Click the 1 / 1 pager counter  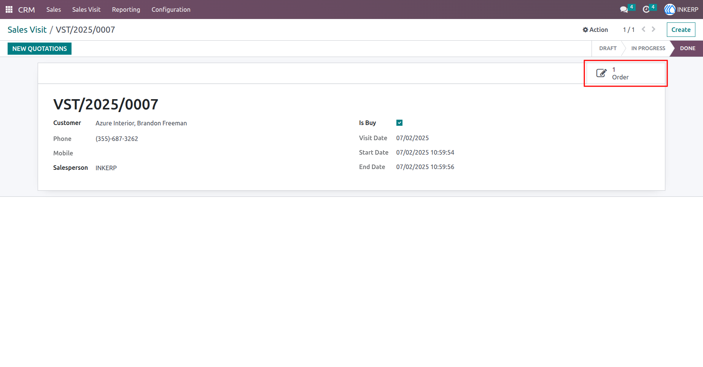pos(628,30)
